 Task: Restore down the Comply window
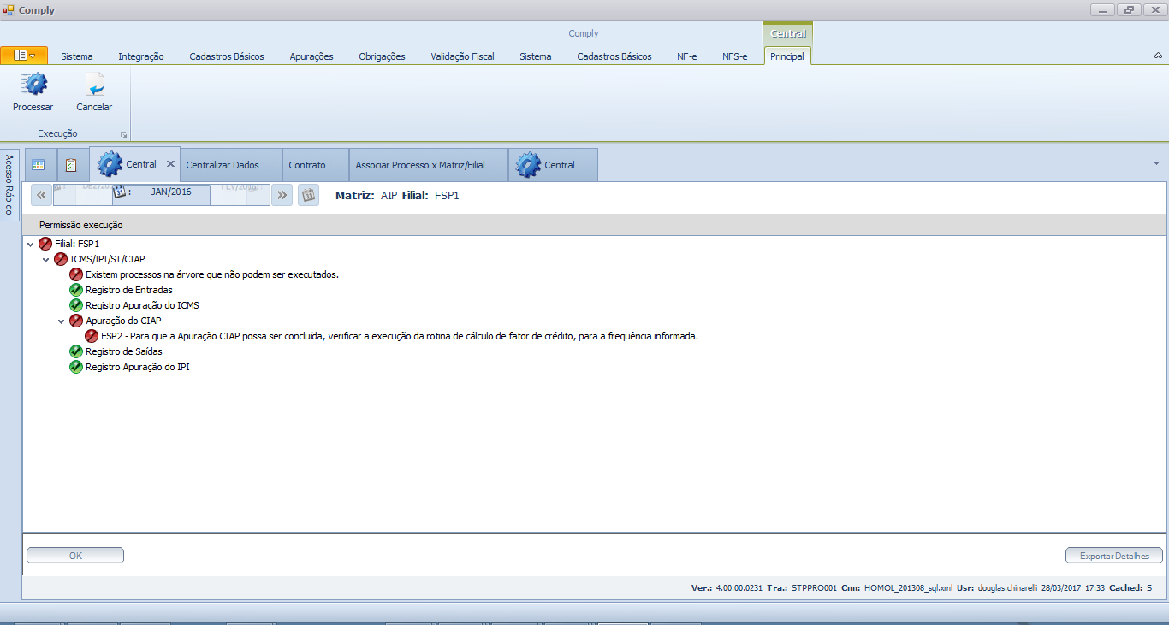(1130, 10)
